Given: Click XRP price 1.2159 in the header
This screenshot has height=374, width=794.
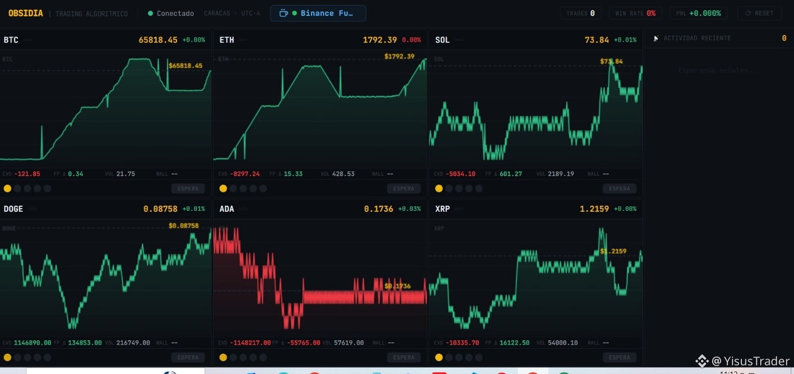Looking at the screenshot, I should tap(594, 209).
